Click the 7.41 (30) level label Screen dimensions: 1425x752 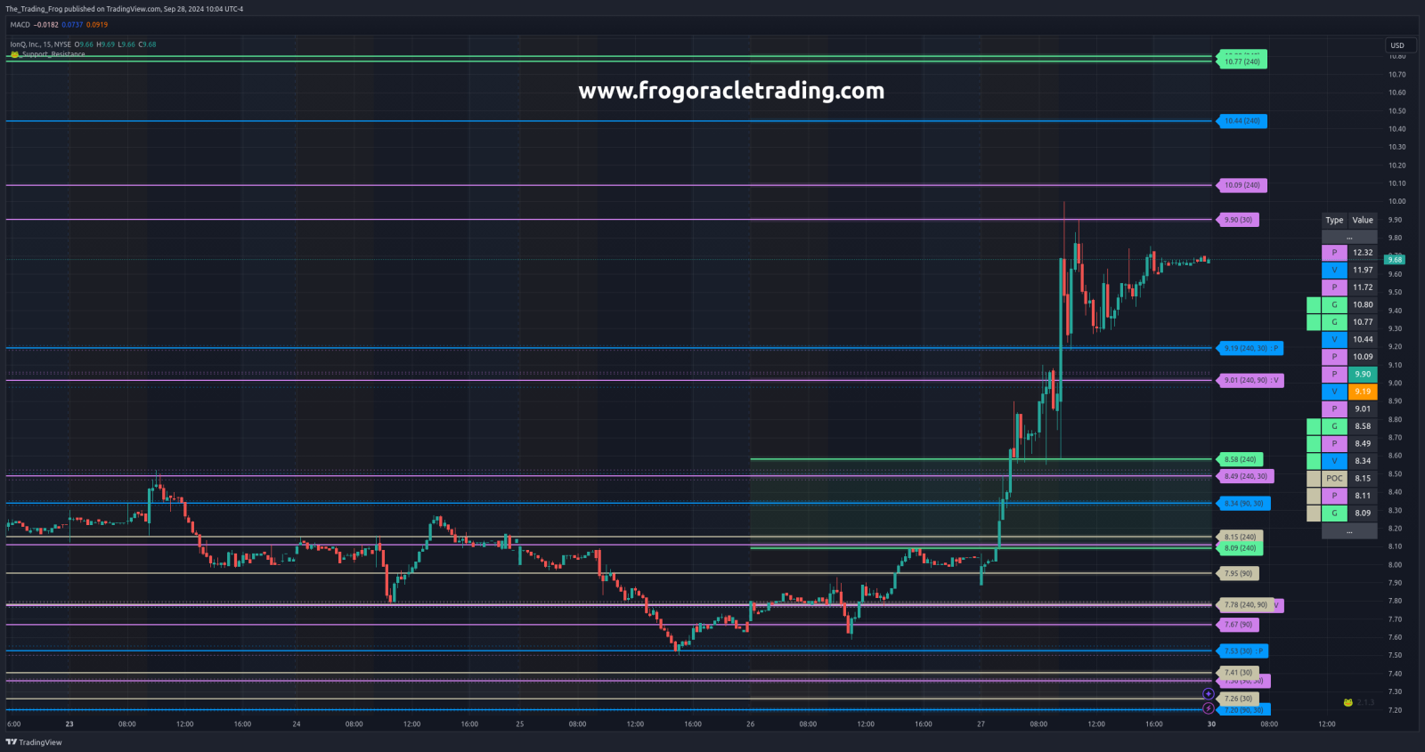tap(1238, 673)
